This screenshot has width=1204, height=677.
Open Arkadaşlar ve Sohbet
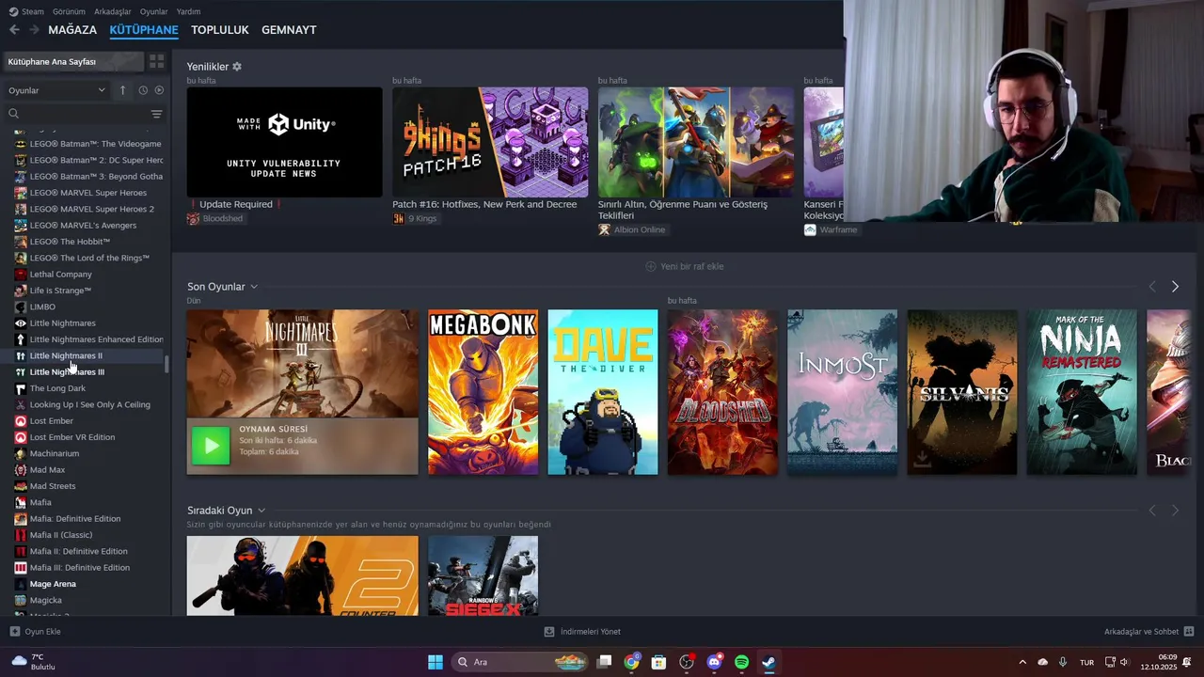(x=1149, y=632)
